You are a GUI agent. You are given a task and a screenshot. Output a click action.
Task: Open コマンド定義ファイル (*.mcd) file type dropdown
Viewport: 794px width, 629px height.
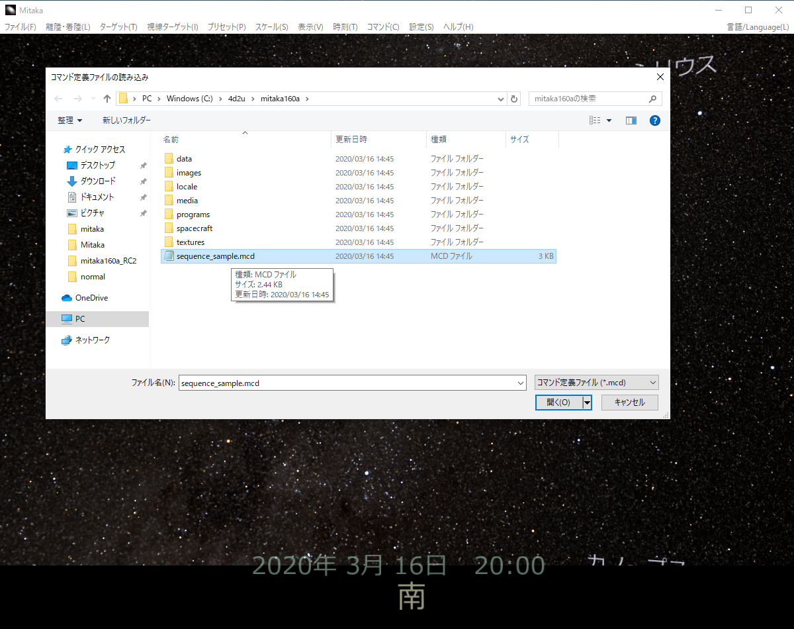(x=597, y=383)
